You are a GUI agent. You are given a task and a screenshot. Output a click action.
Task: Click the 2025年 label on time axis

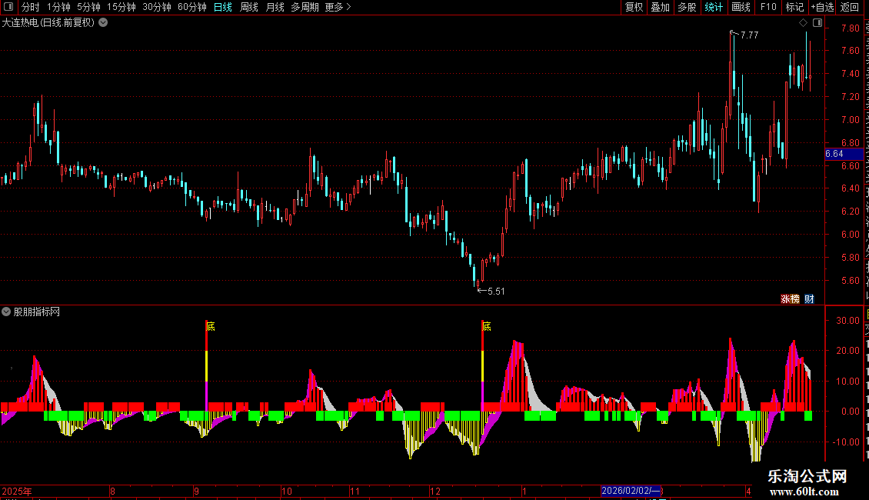17,491
